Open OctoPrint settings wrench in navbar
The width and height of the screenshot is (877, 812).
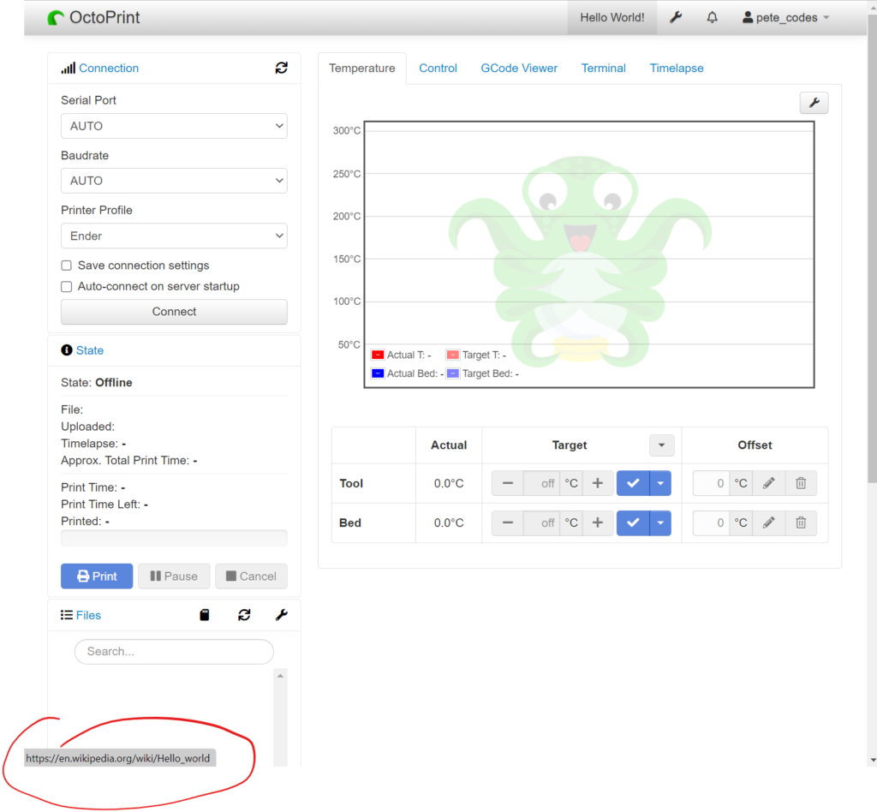pyautogui.click(x=676, y=17)
